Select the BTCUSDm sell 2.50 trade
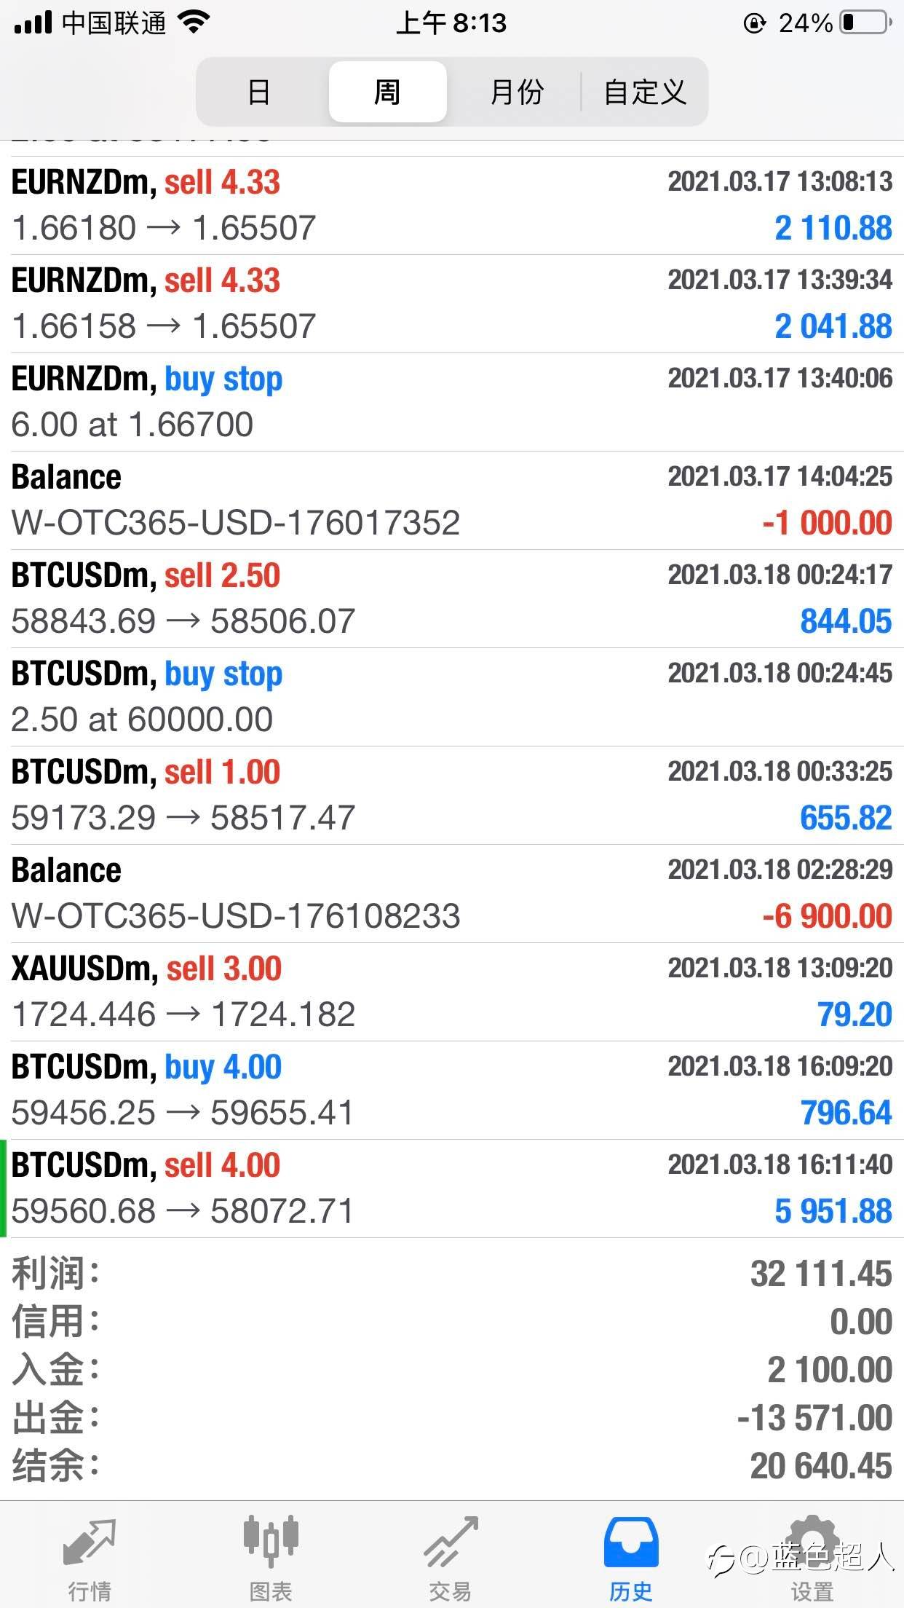The width and height of the screenshot is (904, 1608). [451, 599]
